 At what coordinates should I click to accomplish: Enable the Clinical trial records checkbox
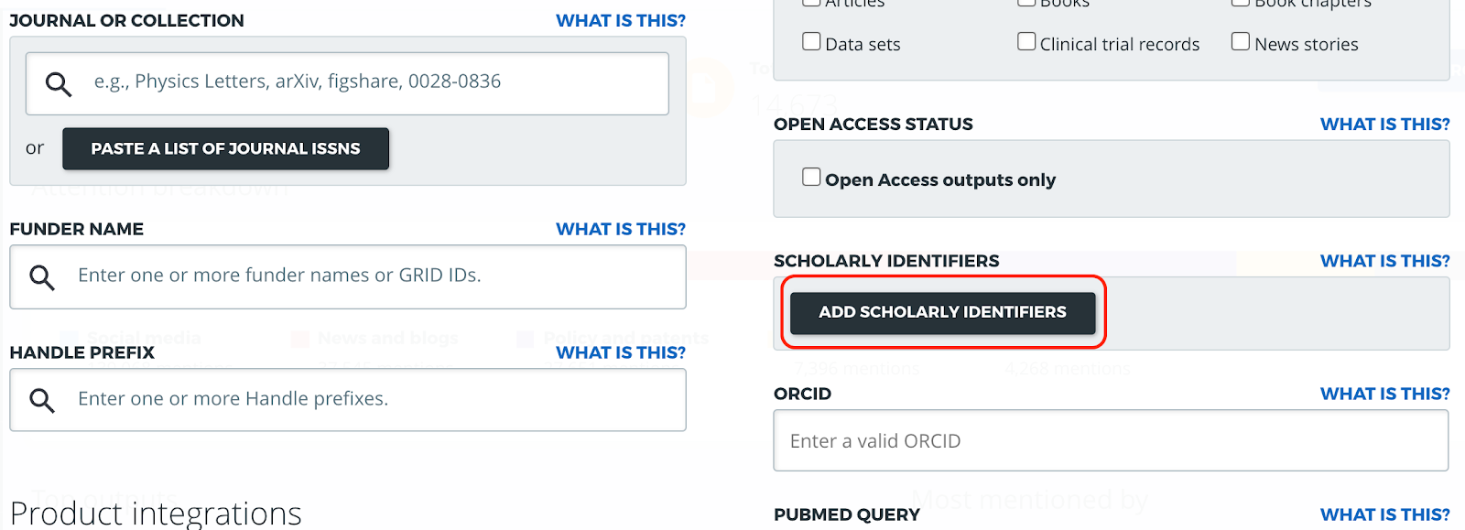pos(1026,42)
